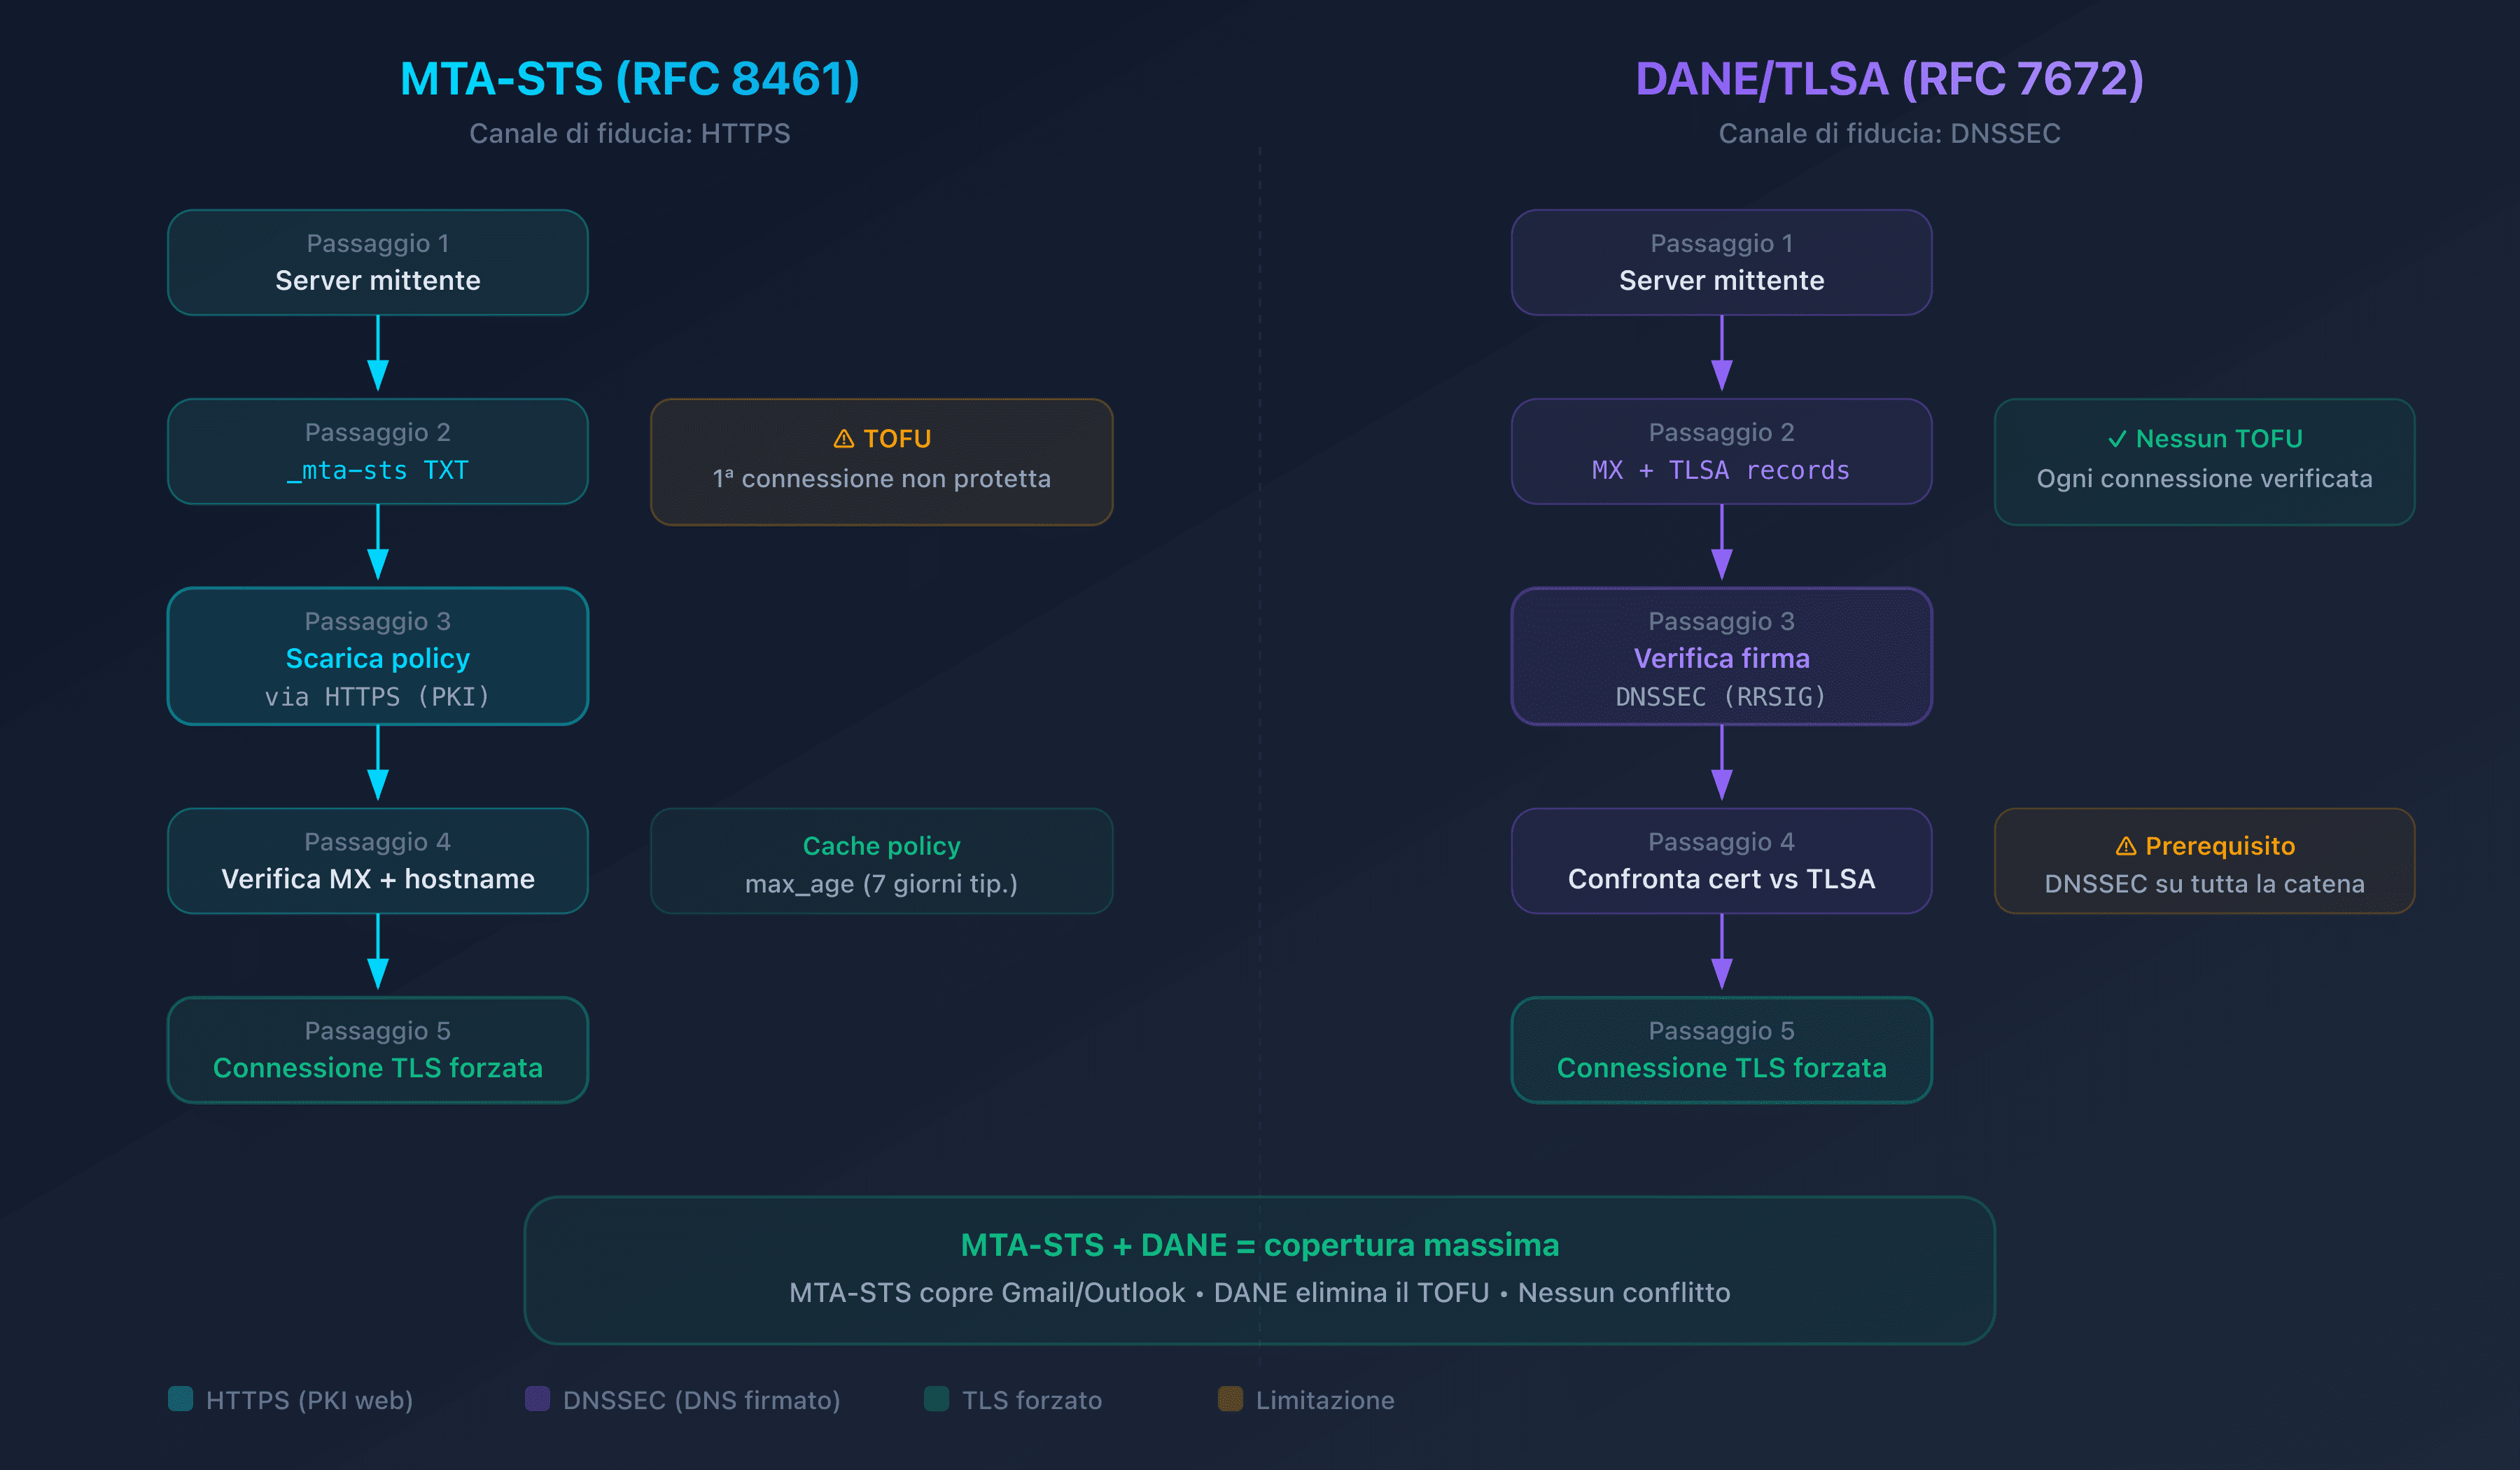
Task: Select the DNSSEC (DNS firmato) legend icon
Action: pyautogui.click(x=539, y=1401)
